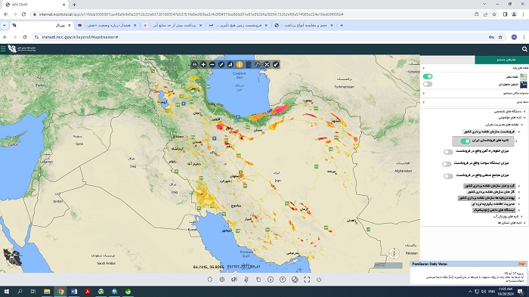This screenshot has width=529, height=297.
Task: Enable the railway lines in subsidence toggle
Action: tap(448, 152)
